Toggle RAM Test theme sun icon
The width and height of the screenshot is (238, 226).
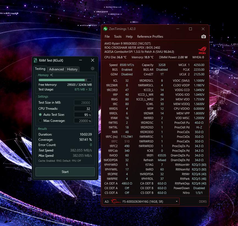pyautogui.click(x=92, y=68)
